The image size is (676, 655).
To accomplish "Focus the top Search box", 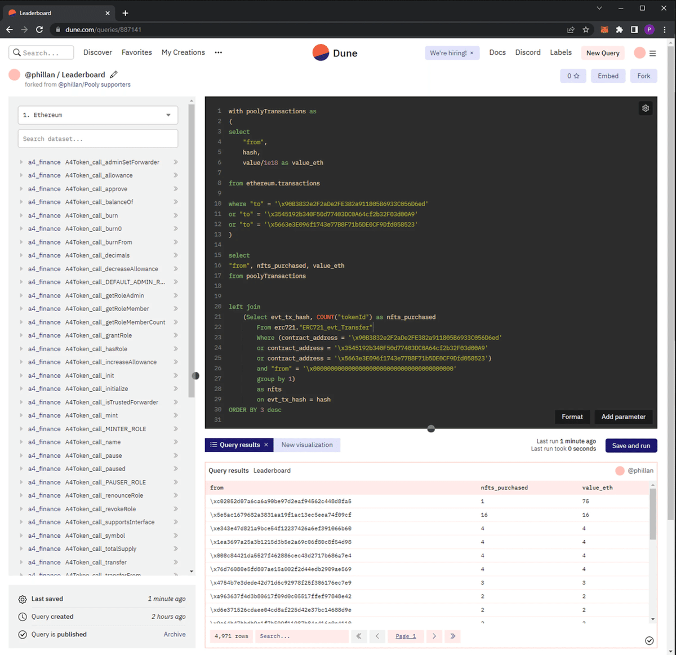I will [x=41, y=52].
